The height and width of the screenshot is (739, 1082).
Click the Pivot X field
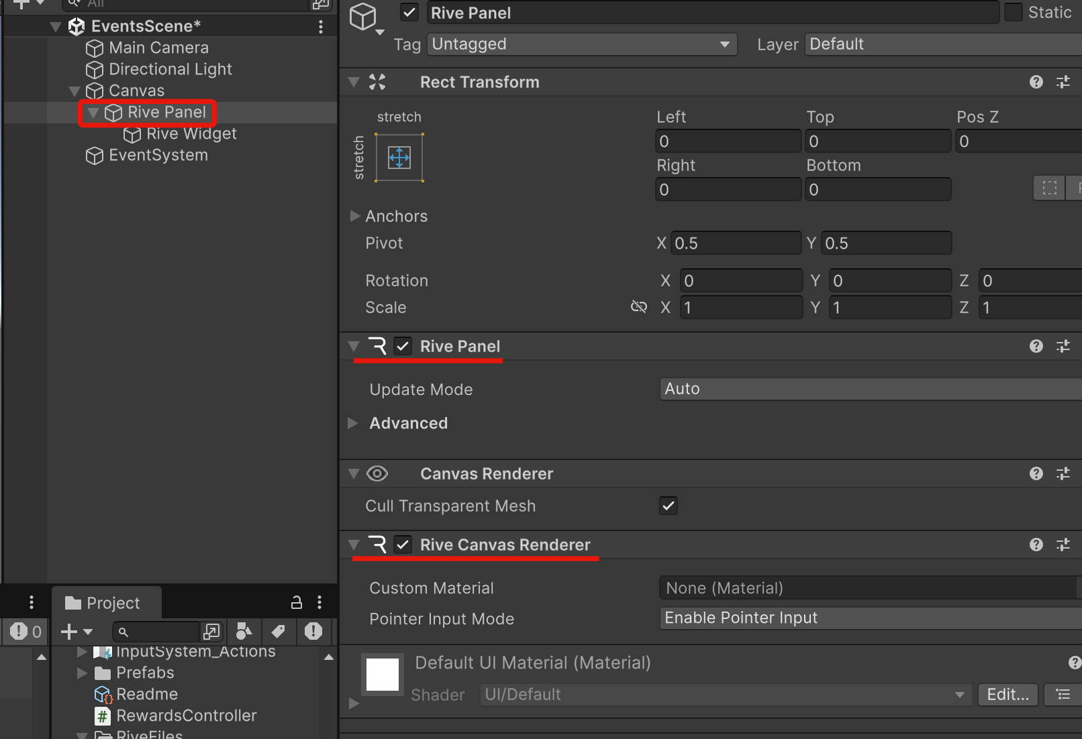click(x=736, y=243)
